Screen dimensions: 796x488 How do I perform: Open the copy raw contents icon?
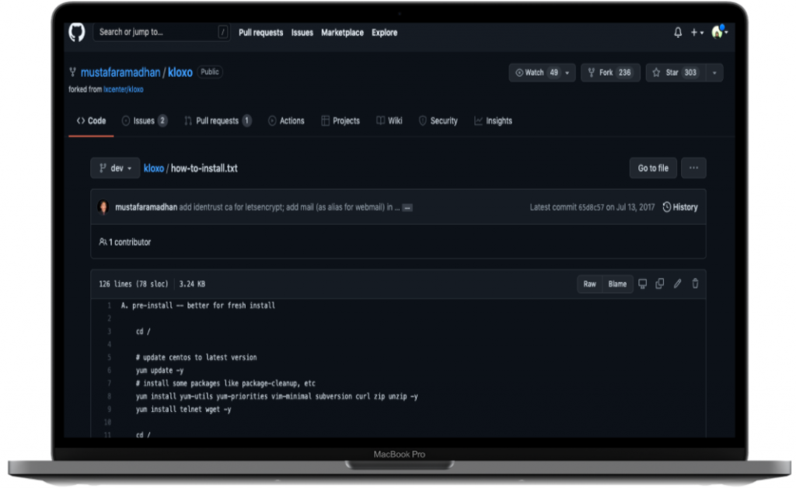659,284
